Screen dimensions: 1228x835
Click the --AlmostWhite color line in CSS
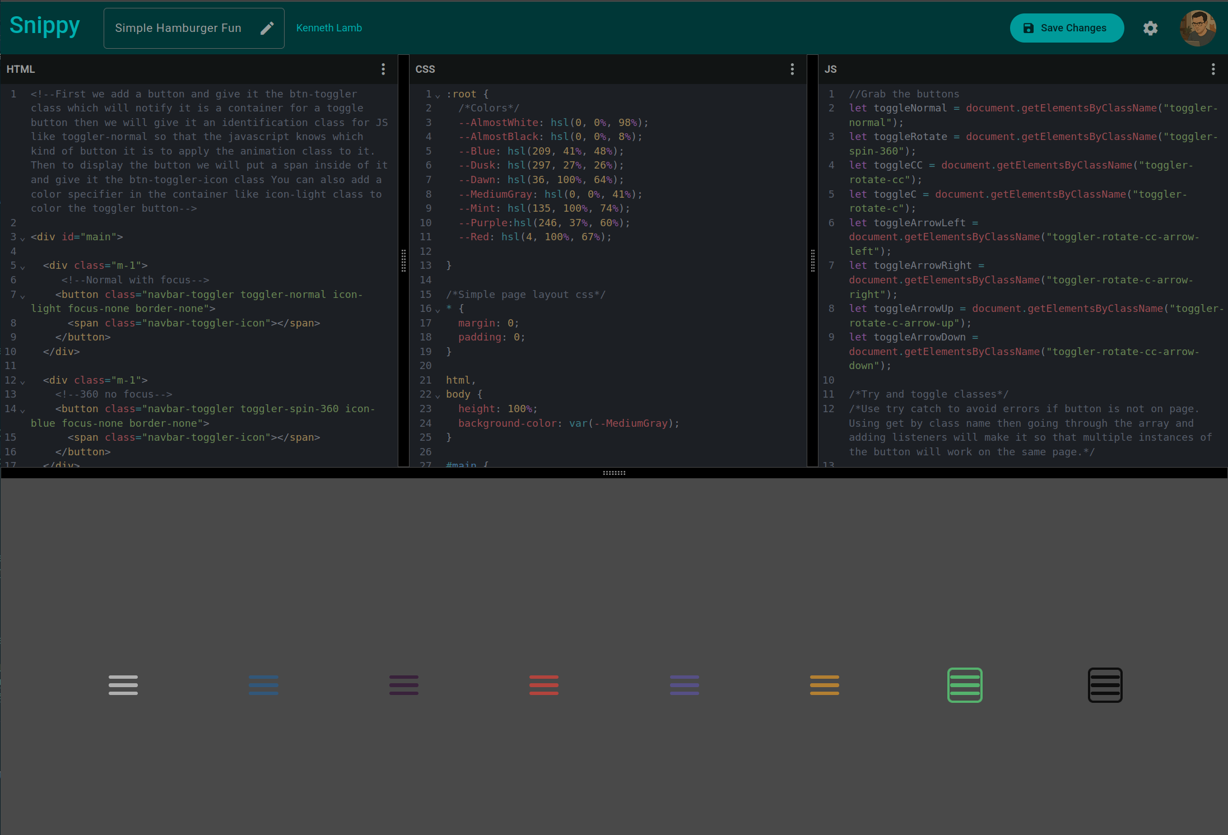click(x=553, y=123)
